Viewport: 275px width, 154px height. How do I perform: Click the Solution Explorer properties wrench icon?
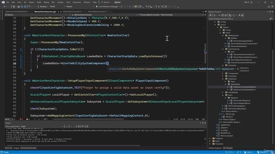(239, 15)
